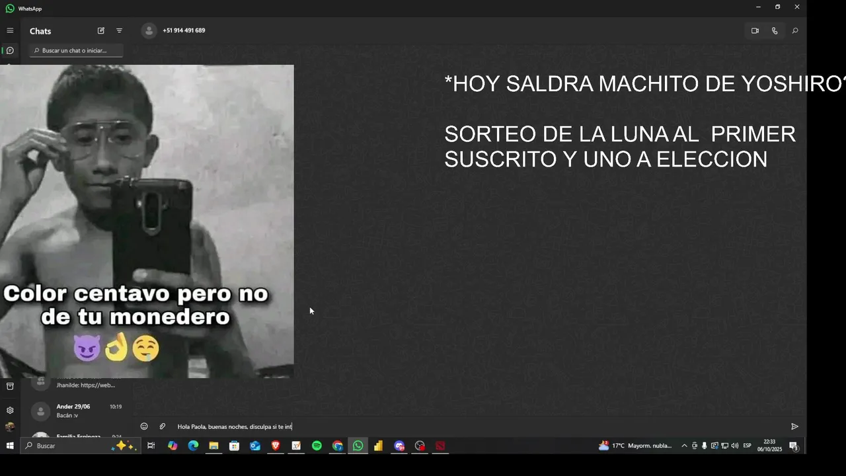Open the Ander 29/06 chat

tap(77, 411)
